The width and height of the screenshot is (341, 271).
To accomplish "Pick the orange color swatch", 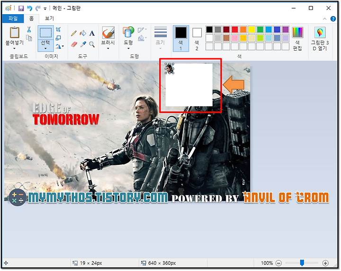I will click(x=243, y=29).
